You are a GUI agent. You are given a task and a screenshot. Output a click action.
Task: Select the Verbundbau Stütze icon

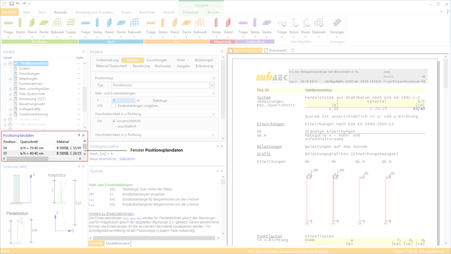coord(255,23)
